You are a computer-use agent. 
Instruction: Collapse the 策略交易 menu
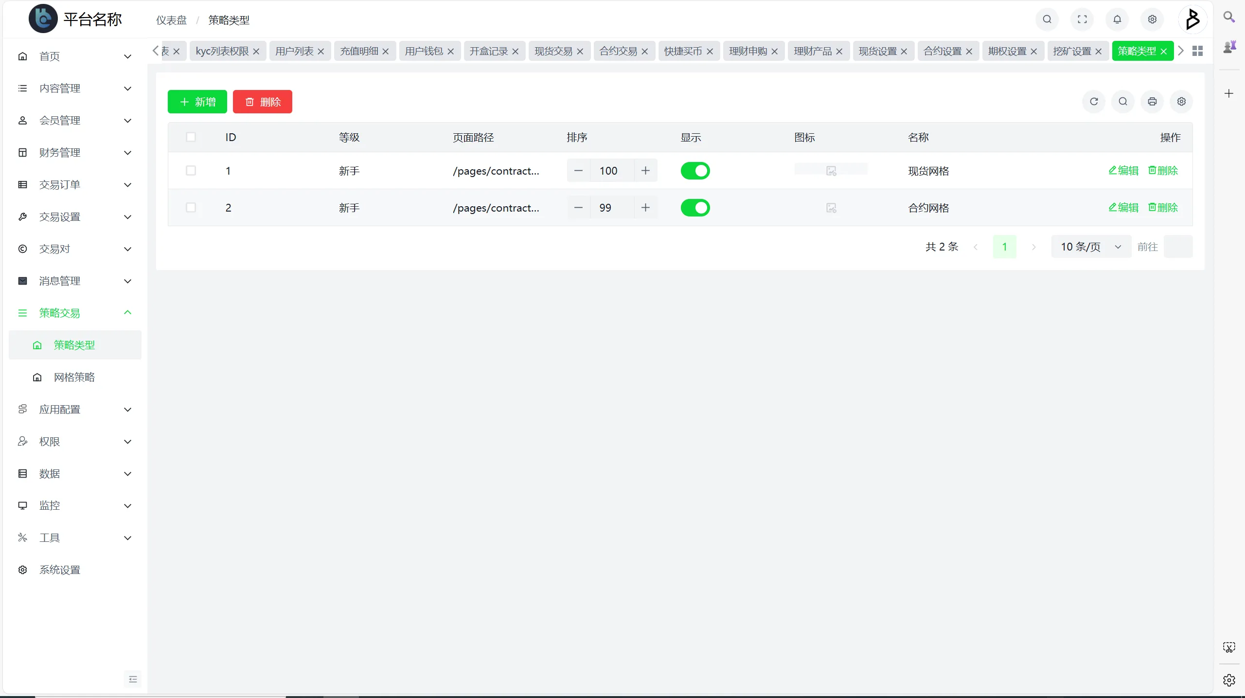coord(75,313)
